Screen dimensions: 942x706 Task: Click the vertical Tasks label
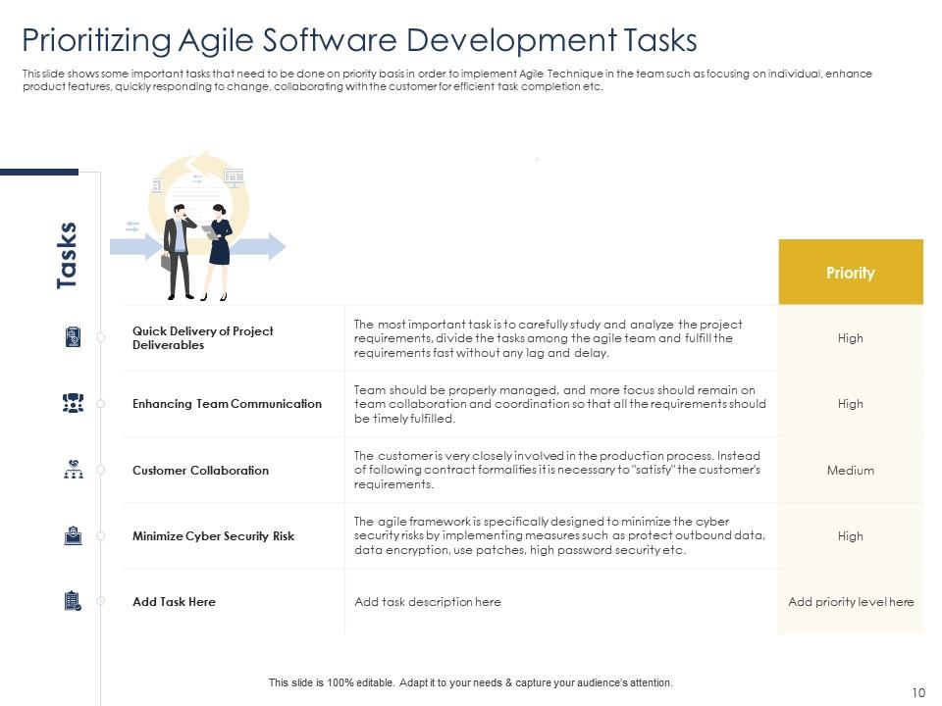(x=66, y=253)
